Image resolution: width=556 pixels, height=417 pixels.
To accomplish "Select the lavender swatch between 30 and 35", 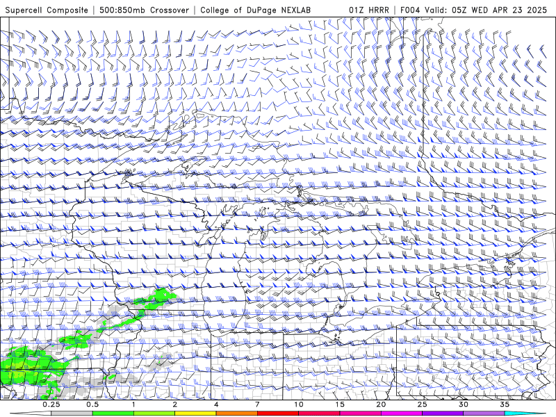I will coord(484,414).
